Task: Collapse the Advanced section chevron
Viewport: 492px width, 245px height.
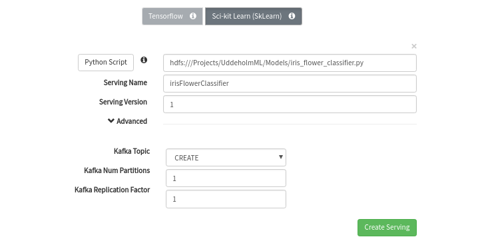Action: coord(111,121)
